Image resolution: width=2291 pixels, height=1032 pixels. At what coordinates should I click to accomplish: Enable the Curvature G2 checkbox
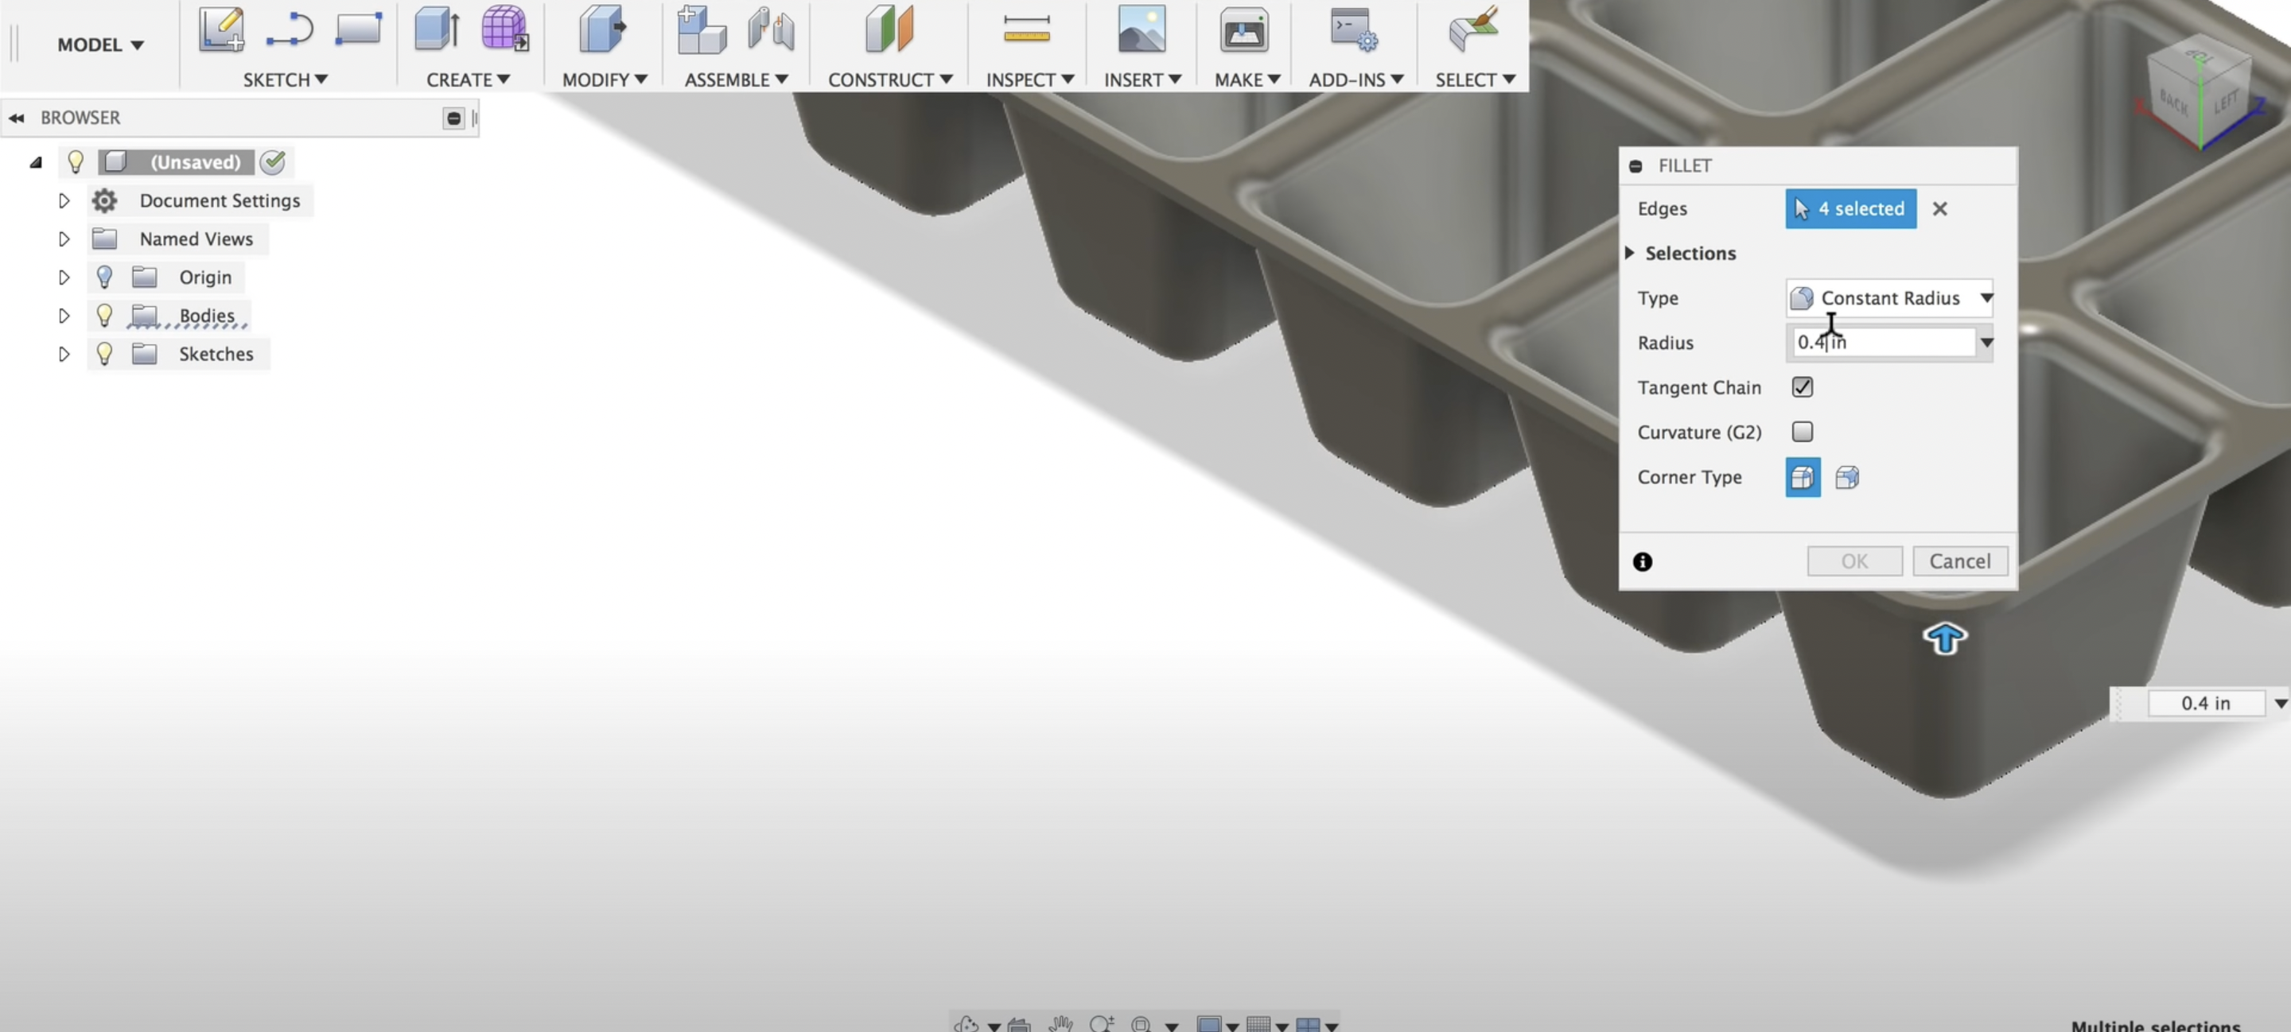point(1803,432)
